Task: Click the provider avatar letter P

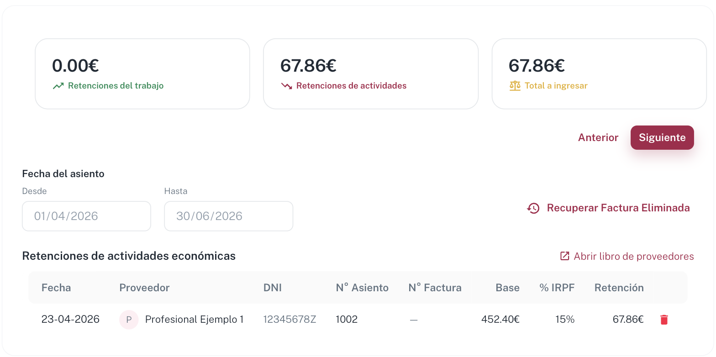Action: tap(129, 320)
